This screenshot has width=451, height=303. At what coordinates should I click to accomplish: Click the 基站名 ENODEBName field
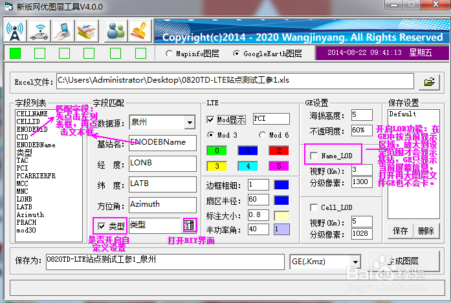tap(162, 143)
